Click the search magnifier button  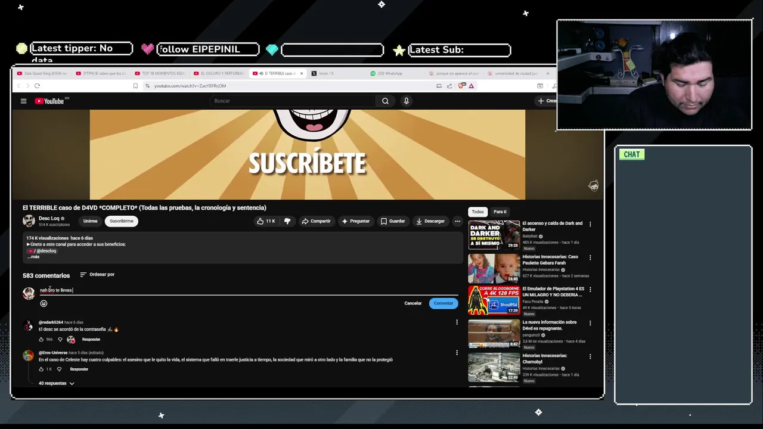[x=385, y=101]
